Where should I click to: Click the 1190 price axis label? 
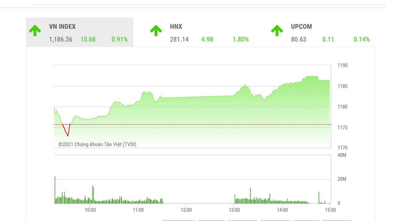[343, 65]
